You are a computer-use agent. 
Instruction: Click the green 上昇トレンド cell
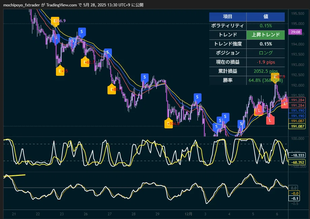[266, 35]
